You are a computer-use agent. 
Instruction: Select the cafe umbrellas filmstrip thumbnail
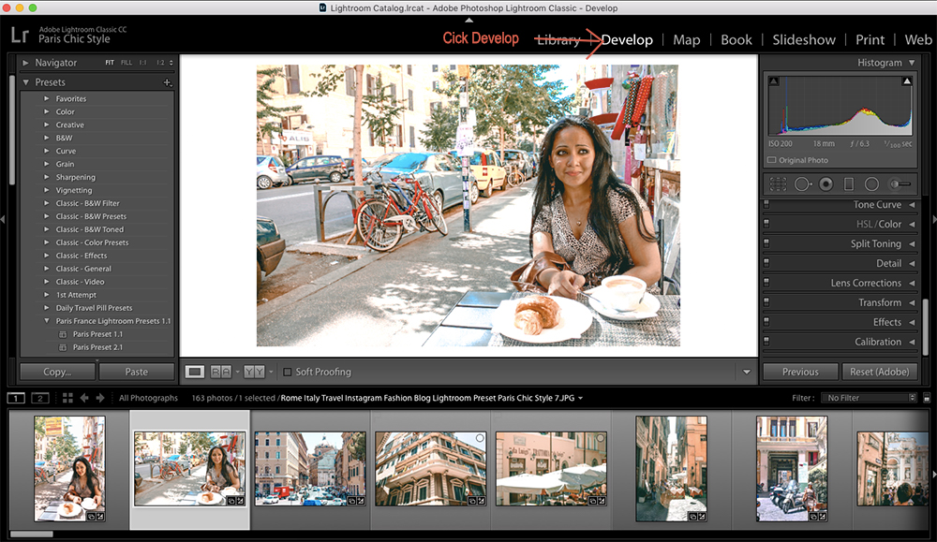(x=551, y=469)
